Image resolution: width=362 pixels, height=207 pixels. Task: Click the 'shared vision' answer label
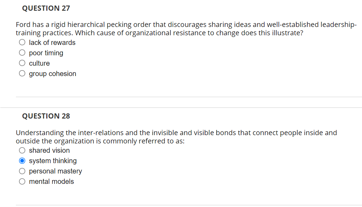click(x=49, y=150)
